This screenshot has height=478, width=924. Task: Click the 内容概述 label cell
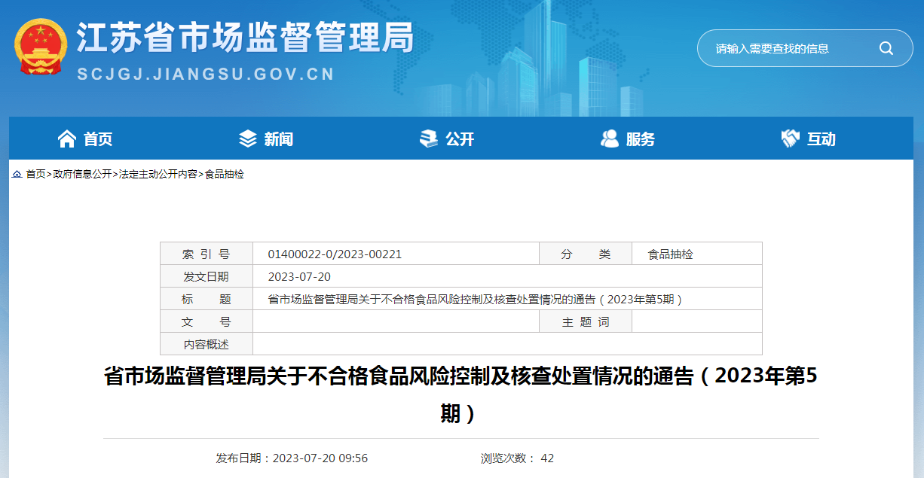(207, 344)
